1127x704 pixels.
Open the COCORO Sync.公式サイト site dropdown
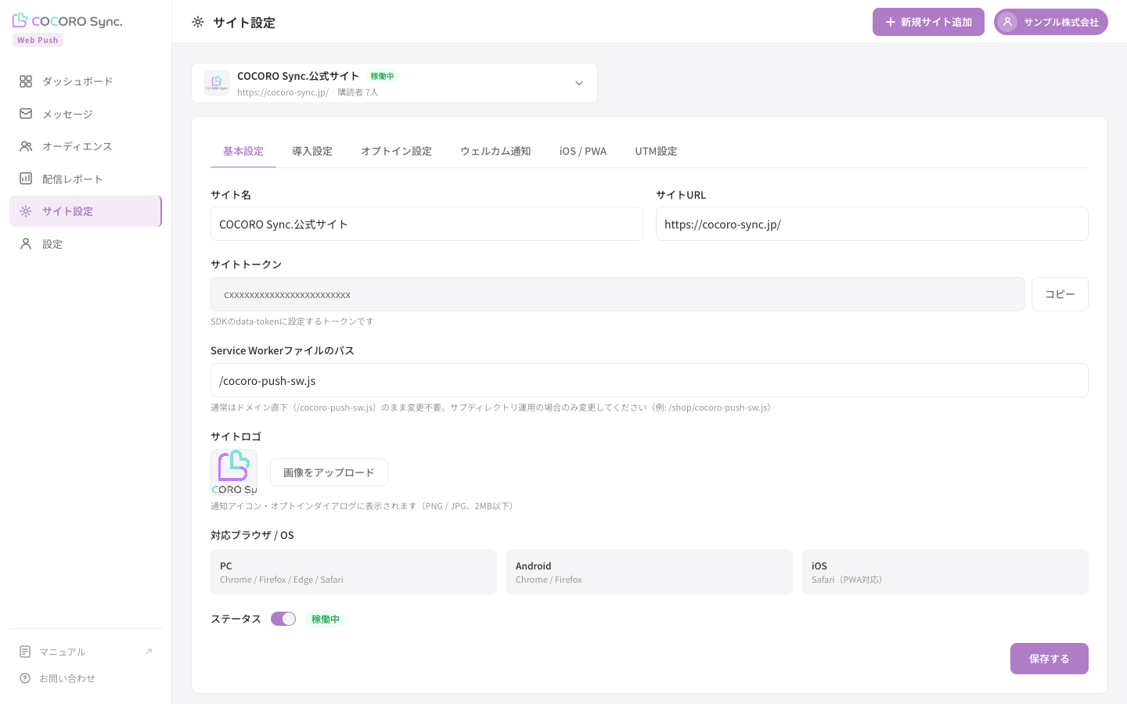tap(394, 83)
